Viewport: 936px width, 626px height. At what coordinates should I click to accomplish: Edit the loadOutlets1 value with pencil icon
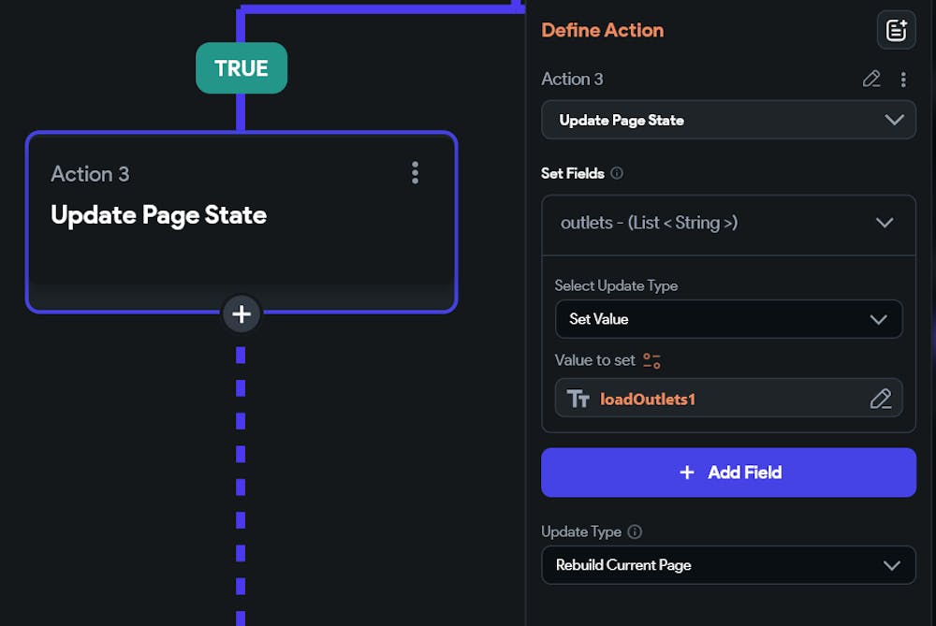tap(880, 400)
